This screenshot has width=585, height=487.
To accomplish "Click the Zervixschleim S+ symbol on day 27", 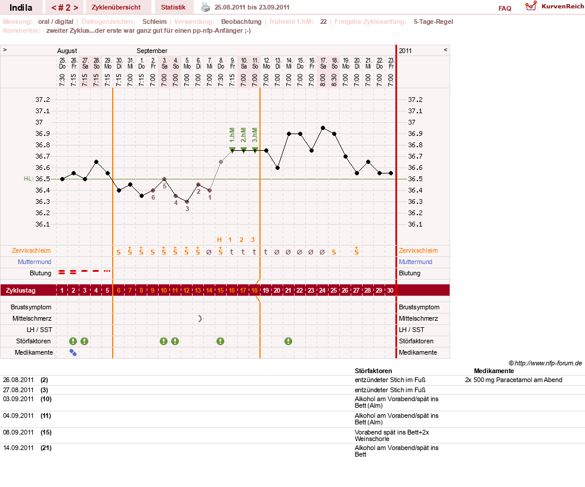I will tap(356, 250).
